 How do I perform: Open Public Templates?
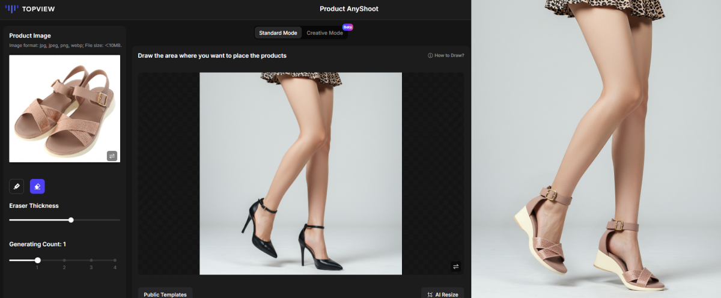pos(165,294)
